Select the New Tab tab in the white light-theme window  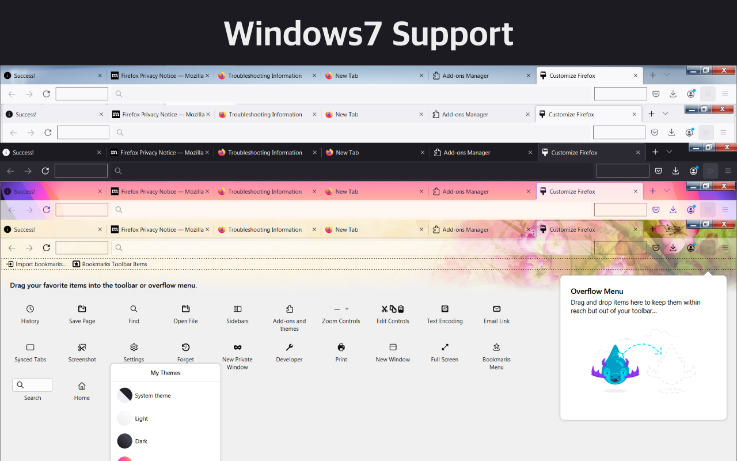pos(375,115)
